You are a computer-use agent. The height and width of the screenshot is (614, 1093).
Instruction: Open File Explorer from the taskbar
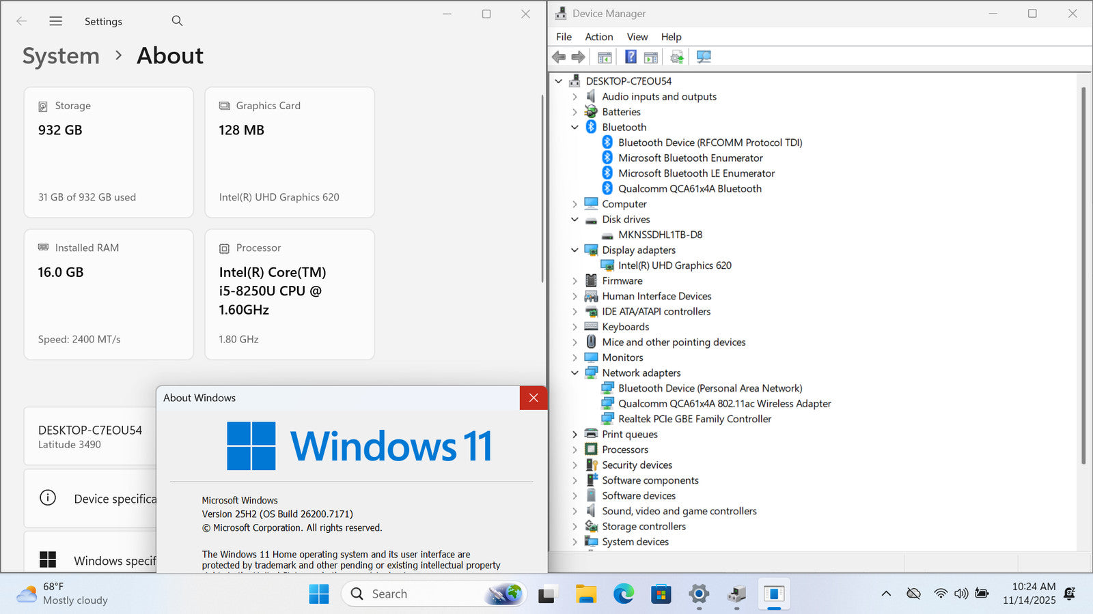[x=585, y=594]
